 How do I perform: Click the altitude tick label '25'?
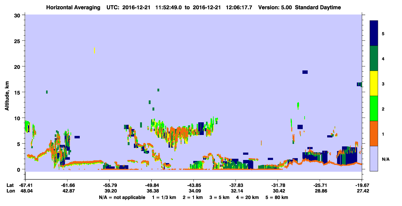pyautogui.click(x=18, y=41)
